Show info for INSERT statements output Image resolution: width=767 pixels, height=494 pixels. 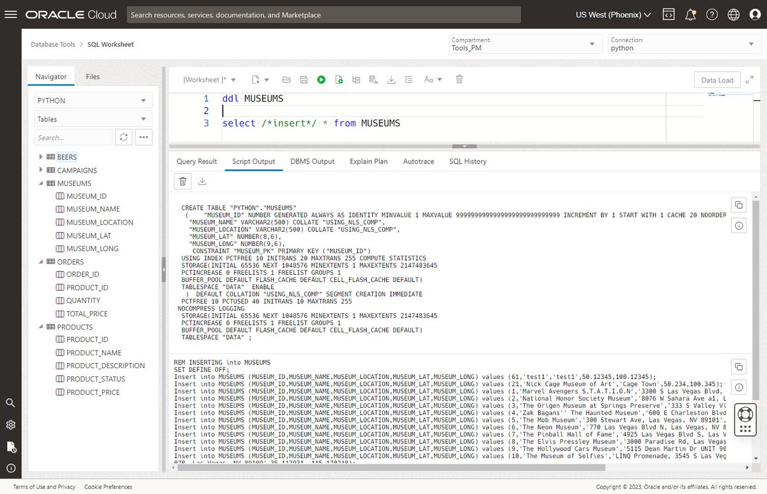point(738,387)
